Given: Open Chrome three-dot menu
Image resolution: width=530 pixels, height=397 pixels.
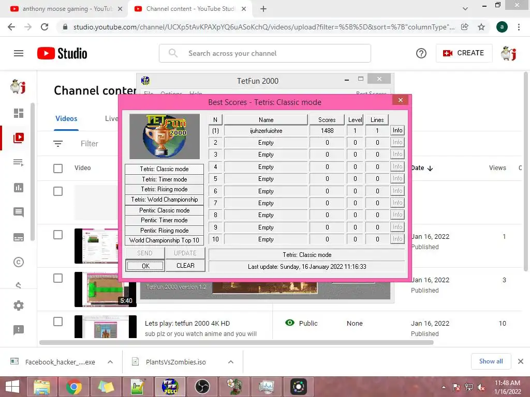Looking at the screenshot, I should [519, 27].
